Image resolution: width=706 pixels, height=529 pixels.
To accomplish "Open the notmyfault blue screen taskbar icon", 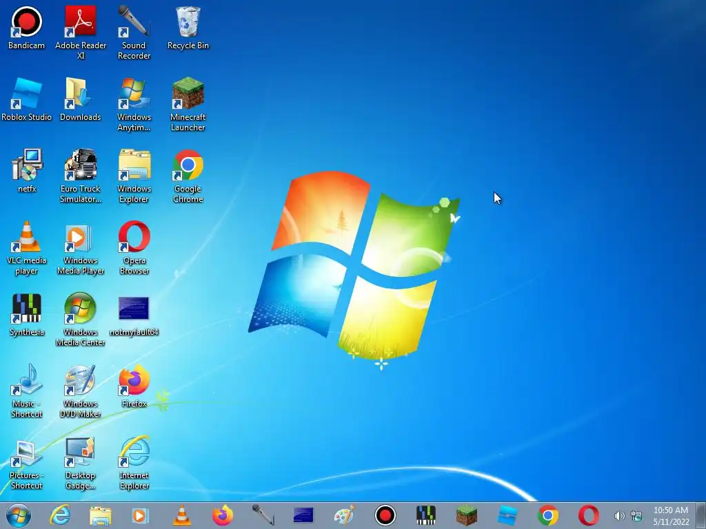I will (x=303, y=515).
